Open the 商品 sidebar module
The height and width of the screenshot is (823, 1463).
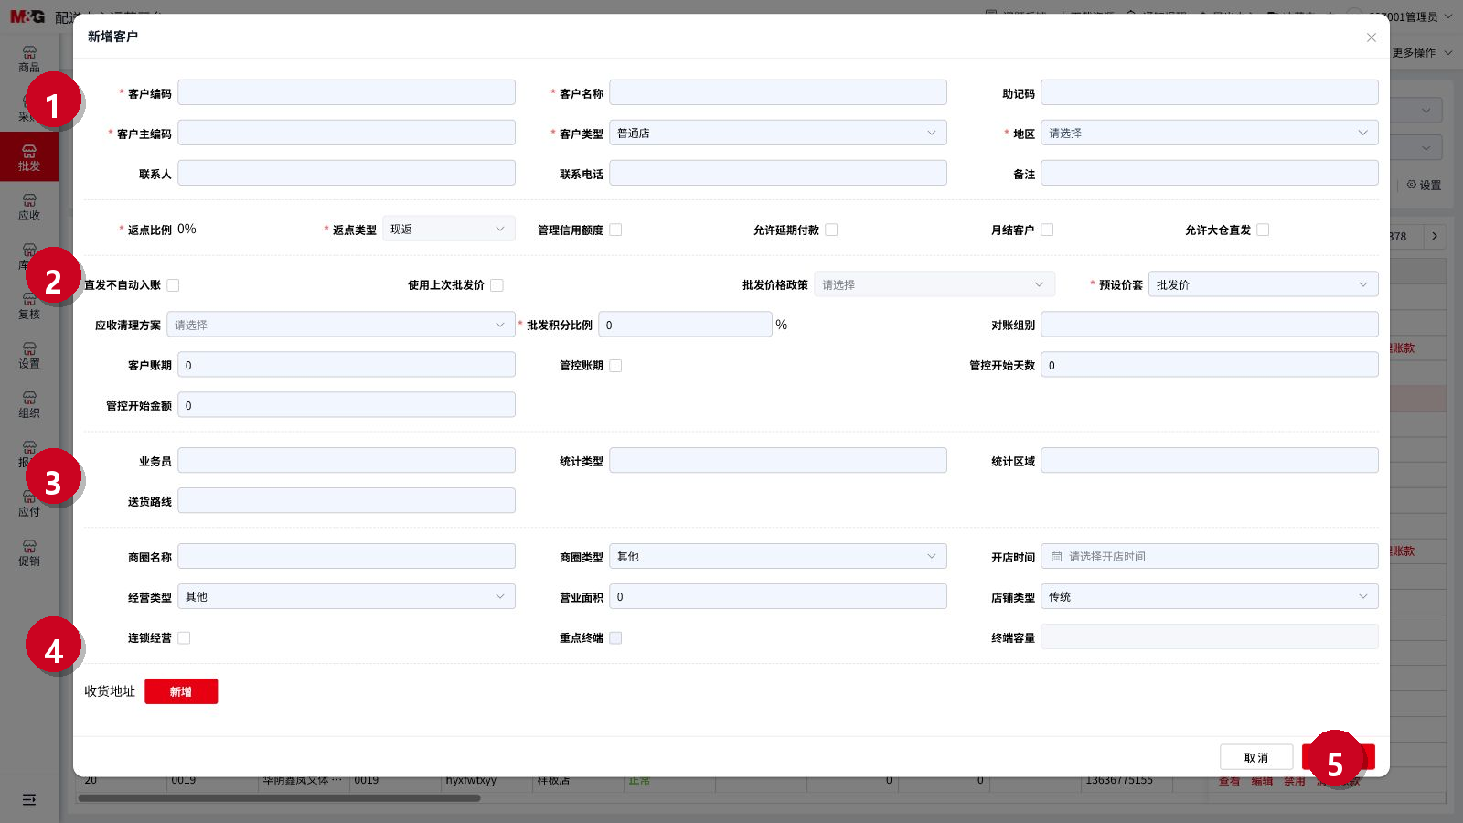click(x=29, y=59)
